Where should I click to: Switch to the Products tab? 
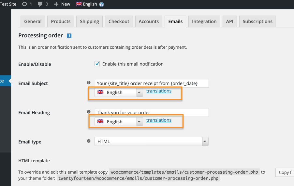(61, 21)
